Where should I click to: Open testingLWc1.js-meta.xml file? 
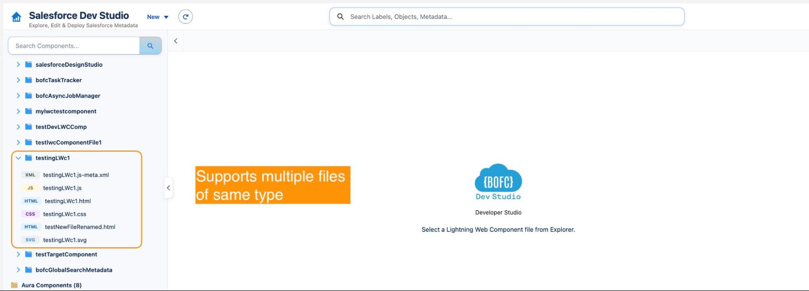tap(76, 175)
